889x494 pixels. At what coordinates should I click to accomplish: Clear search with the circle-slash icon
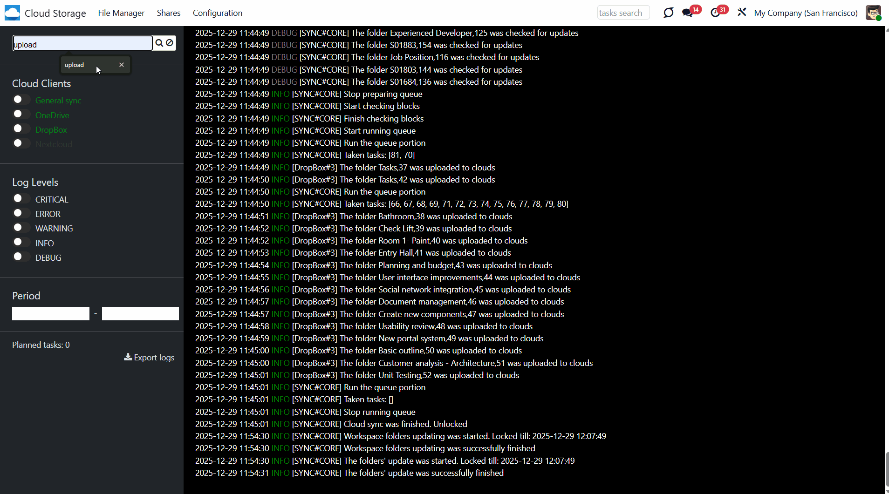pyautogui.click(x=170, y=43)
